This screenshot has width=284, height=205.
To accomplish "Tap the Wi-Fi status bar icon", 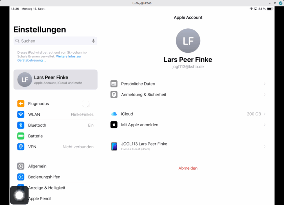I will pyautogui.click(x=251, y=9).
